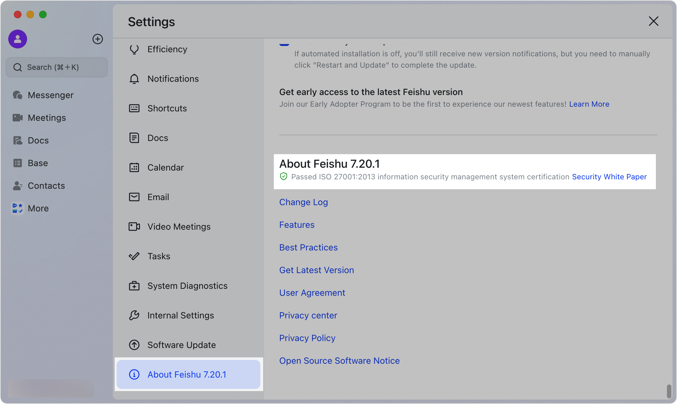The width and height of the screenshot is (677, 404).
Task: Click the Calendar icon in settings
Action: pyautogui.click(x=134, y=167)
